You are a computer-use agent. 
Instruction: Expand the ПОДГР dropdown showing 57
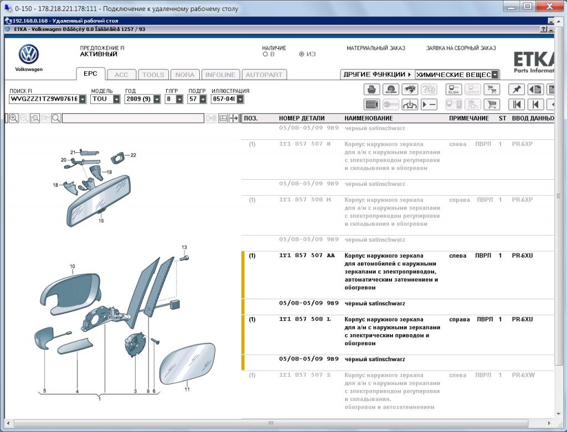pyautogui.click(x=203, y=99)
